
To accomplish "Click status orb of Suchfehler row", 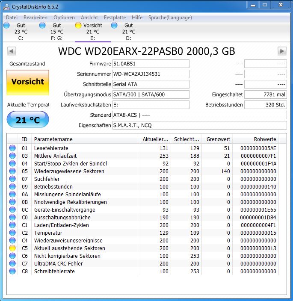I will tap(12, 179).
